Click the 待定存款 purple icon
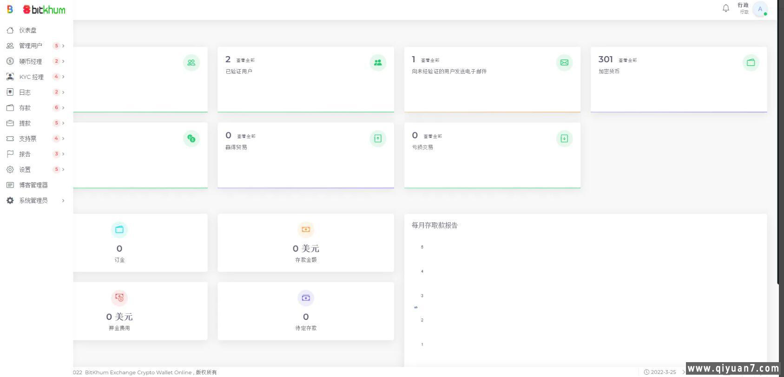This screenshot has width=784, height=377. coord(305,298)
